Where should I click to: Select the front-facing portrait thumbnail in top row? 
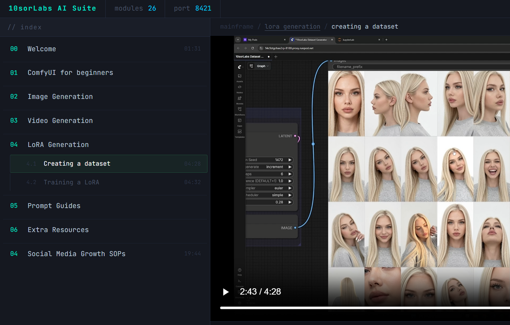[x=346, y=103]
